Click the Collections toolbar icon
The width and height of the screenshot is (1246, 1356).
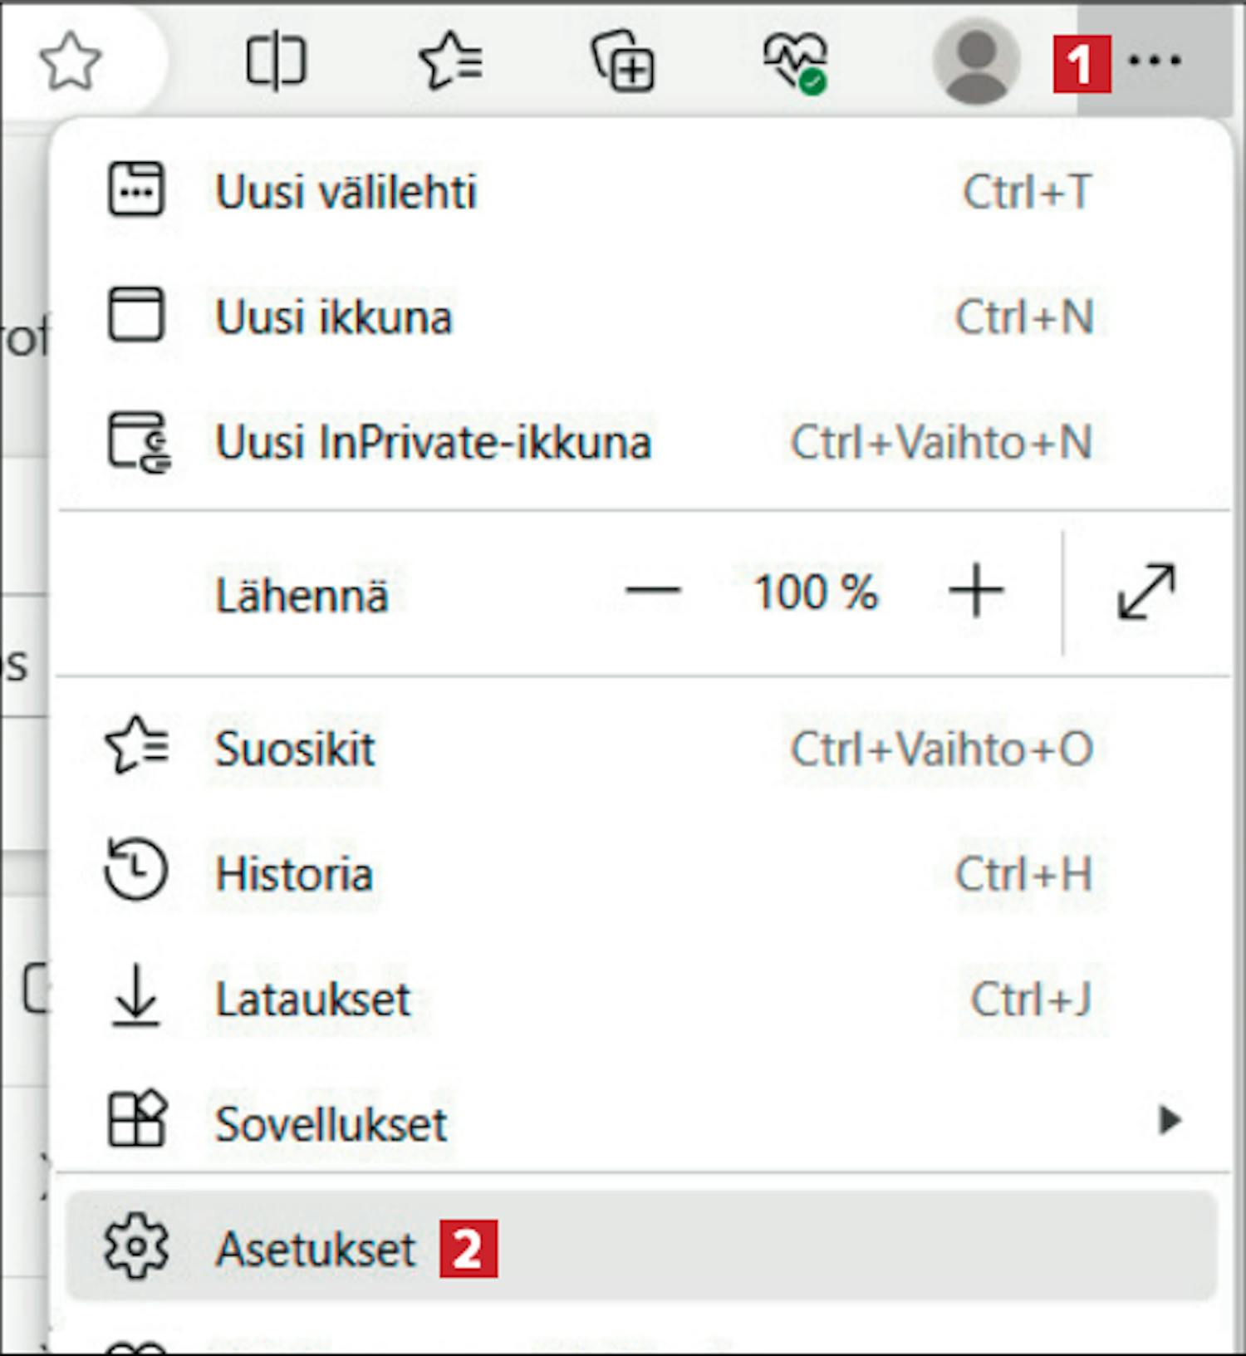coord(623,61)
